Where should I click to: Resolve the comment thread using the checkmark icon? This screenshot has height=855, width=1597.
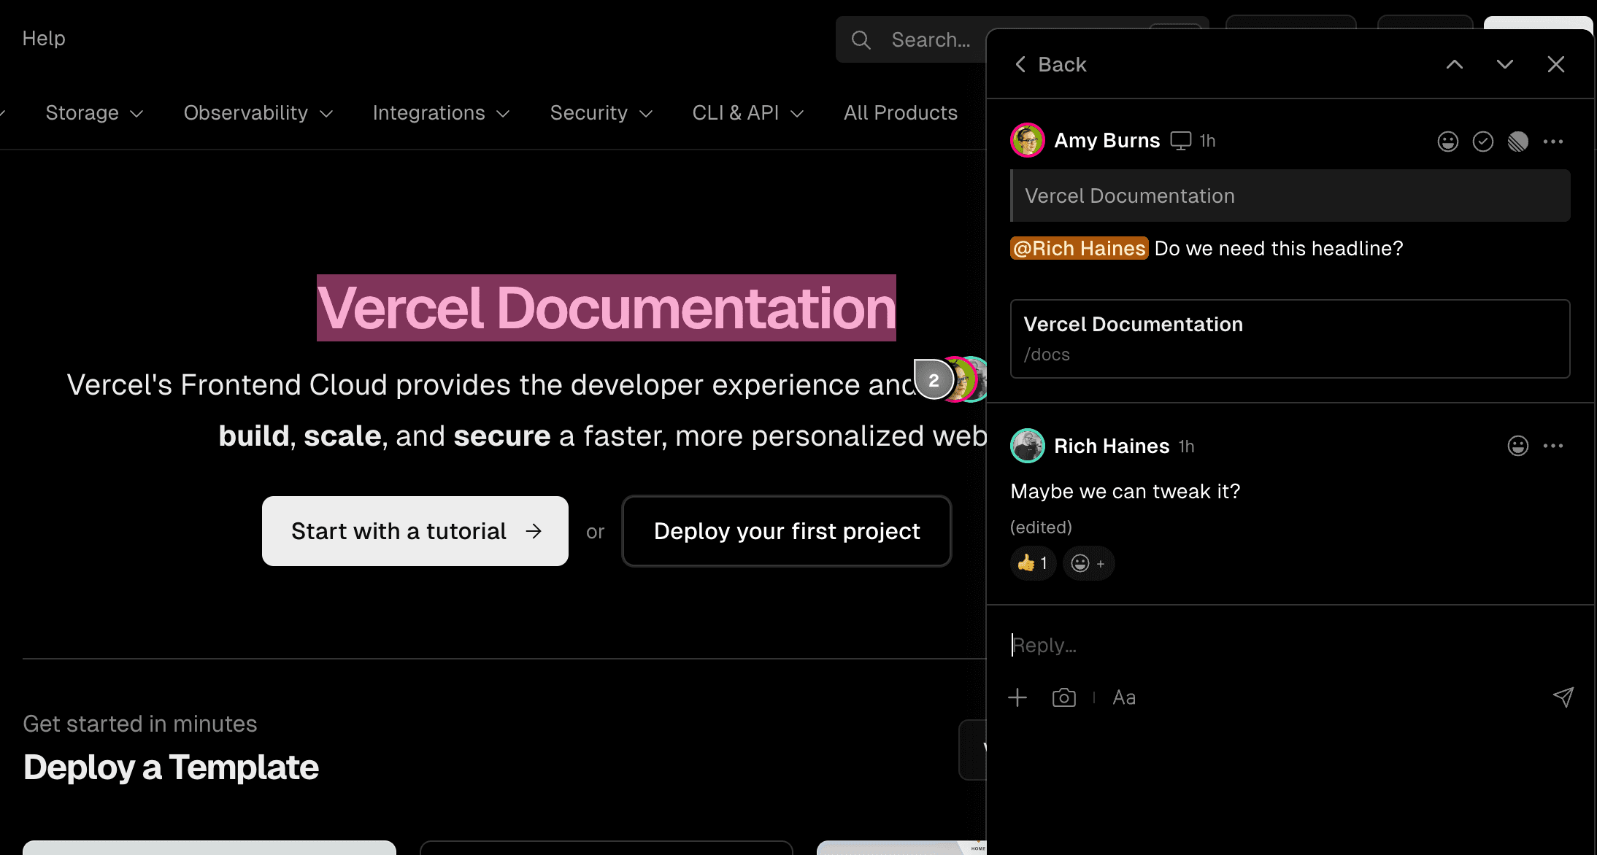point(1483,141)
